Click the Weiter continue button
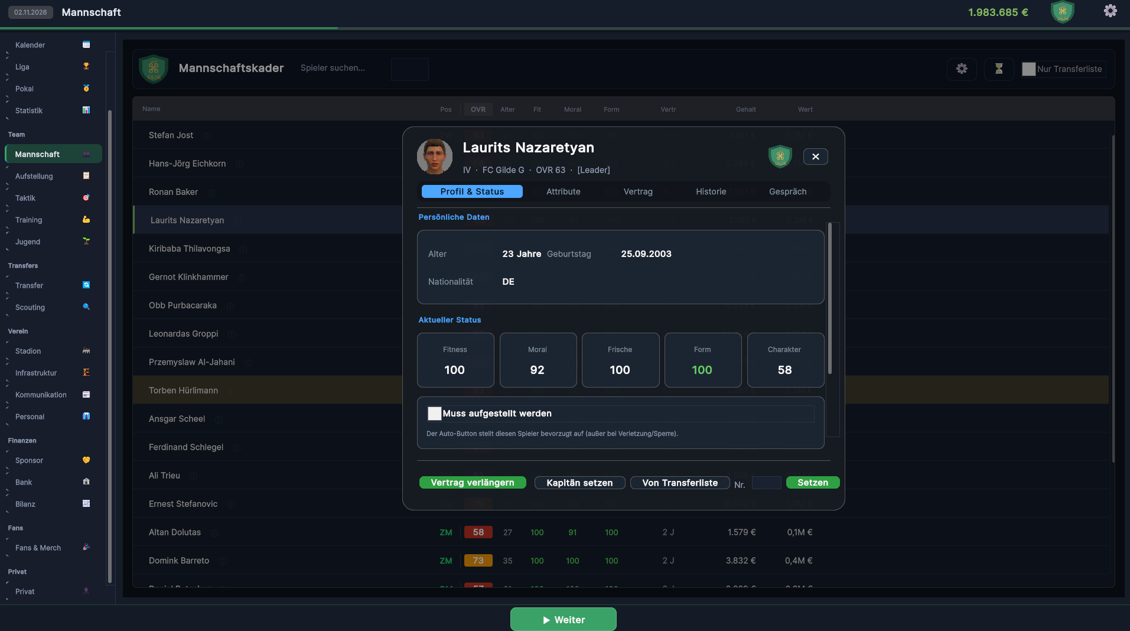Viewport: 1130px width, 631px height. point(564,619)
